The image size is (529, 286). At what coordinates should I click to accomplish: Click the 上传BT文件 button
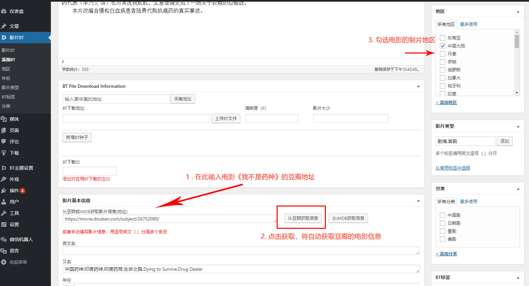pos(226,118)
